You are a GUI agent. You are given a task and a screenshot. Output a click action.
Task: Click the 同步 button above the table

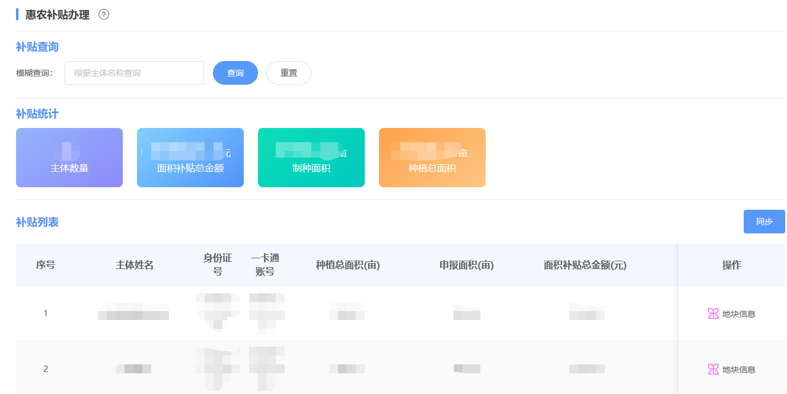pyautogui.click(x=764, y=222)
